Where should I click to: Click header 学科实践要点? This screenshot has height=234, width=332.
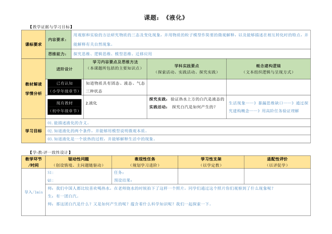point(186,66)
